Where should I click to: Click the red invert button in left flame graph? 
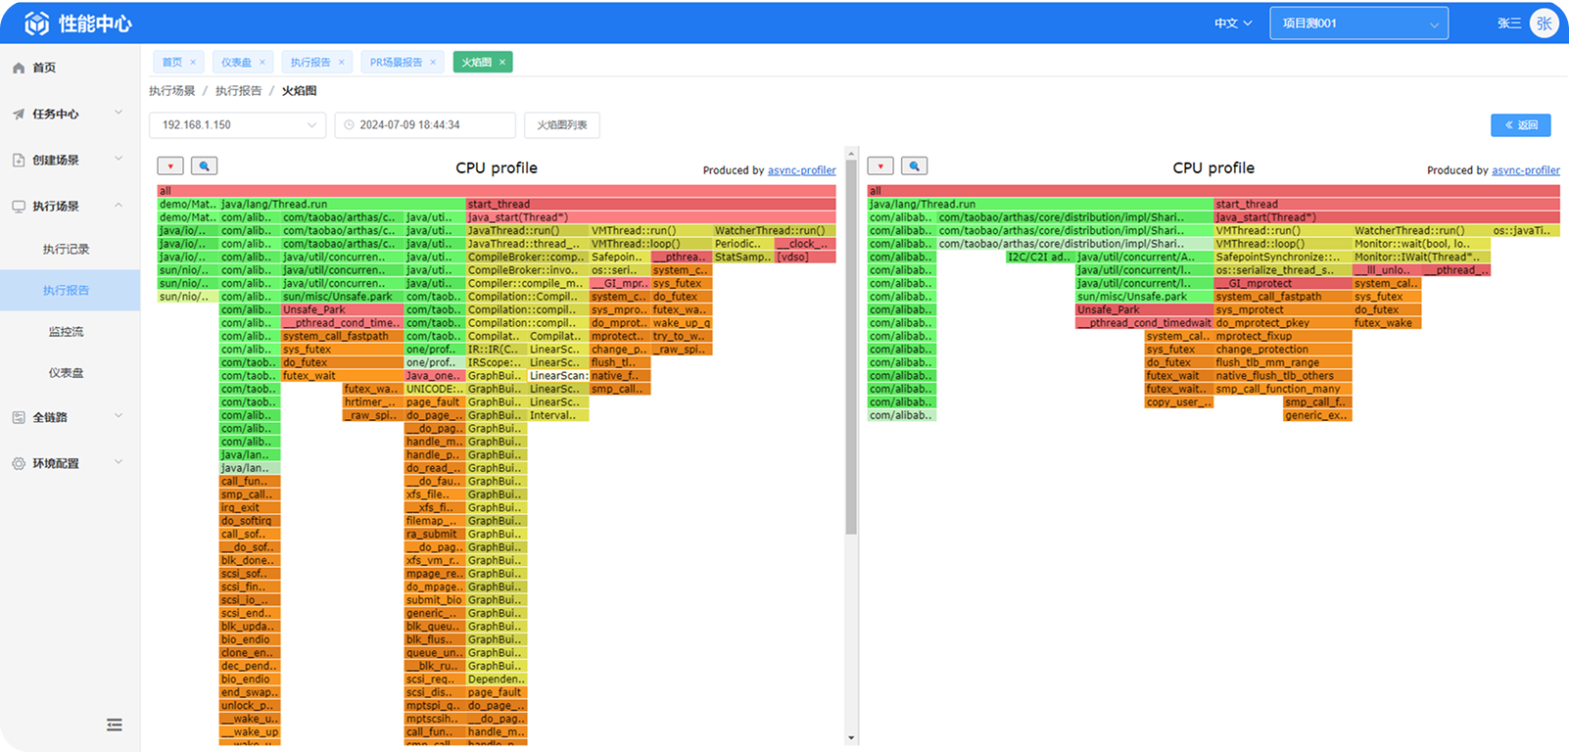(170, 166)
